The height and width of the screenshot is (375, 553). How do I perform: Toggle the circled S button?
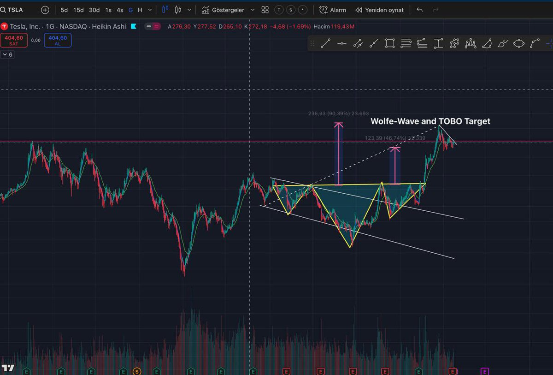(291, 10)
